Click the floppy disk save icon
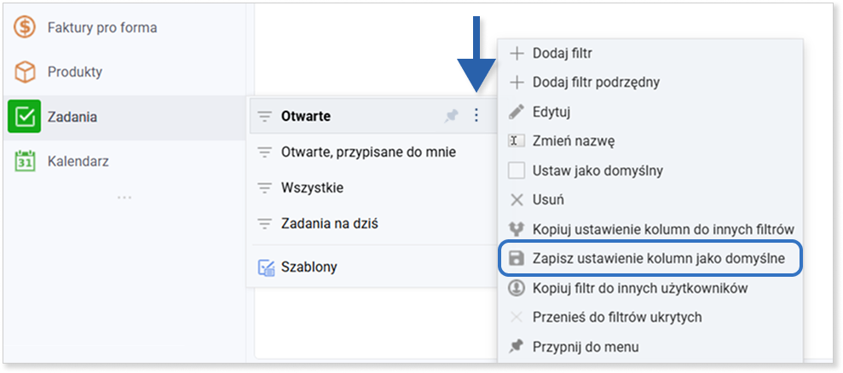This screenshot has width=843, height=373. coord(516,257)
